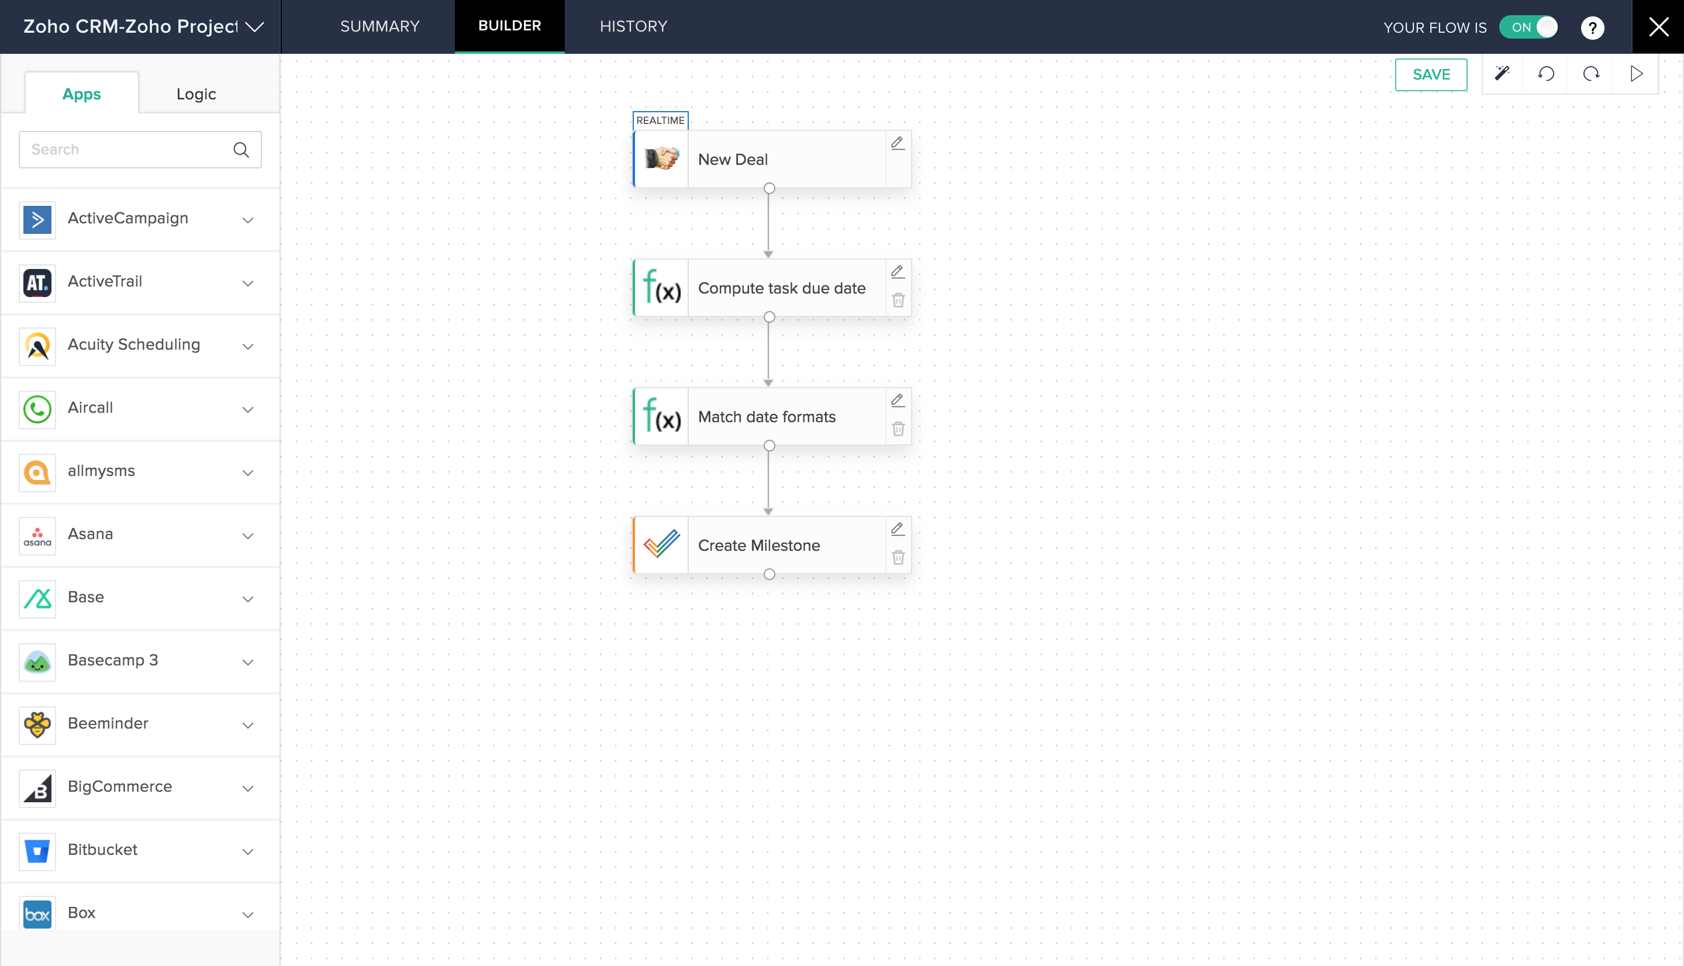Expand the Bitbucket app section

[x=248, y=851]
